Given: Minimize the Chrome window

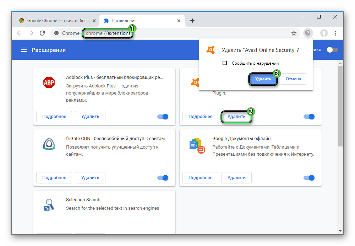Looking at the screenshot, I should point(302,17).
